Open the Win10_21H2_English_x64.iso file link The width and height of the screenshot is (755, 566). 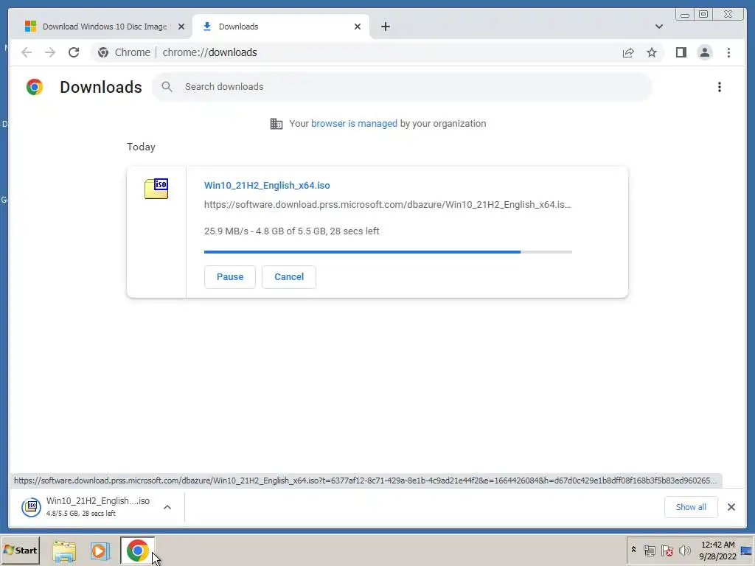coord(267,185)
